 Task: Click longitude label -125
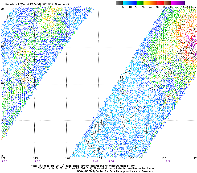click(163, 158)
